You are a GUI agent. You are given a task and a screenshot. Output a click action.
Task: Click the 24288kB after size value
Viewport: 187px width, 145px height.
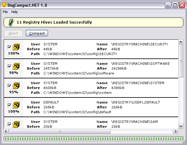tap(119, 68)
